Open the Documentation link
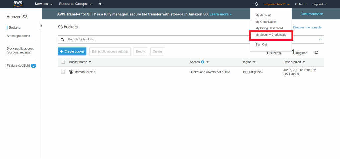 click(312, 14)
